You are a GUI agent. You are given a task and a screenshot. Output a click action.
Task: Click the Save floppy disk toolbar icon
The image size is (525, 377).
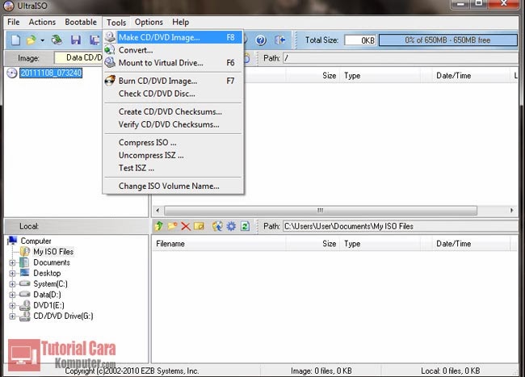[x=76, y=40]
